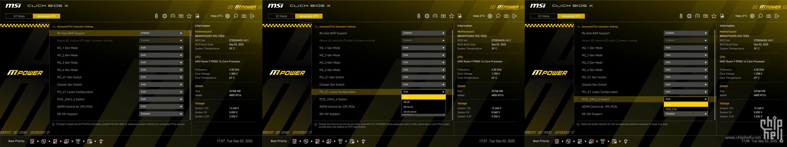This screenshot has width=787, height=147.
Task: Open ASPM Control for CPU PCIe dropdown, left screenshot
Action: click(161, 106)
